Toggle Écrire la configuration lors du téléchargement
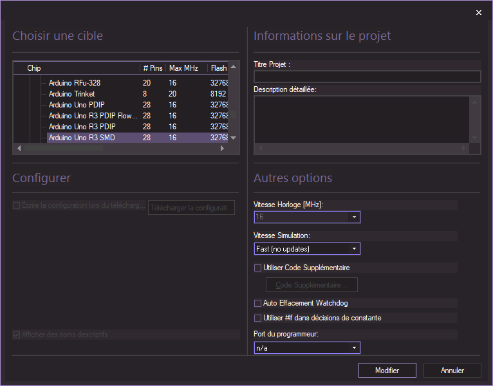 click(x=16, y=206)
